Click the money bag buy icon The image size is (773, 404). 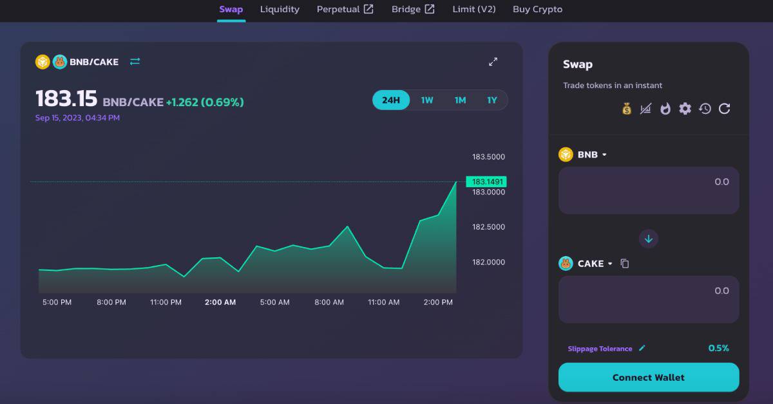click(626, 109)
